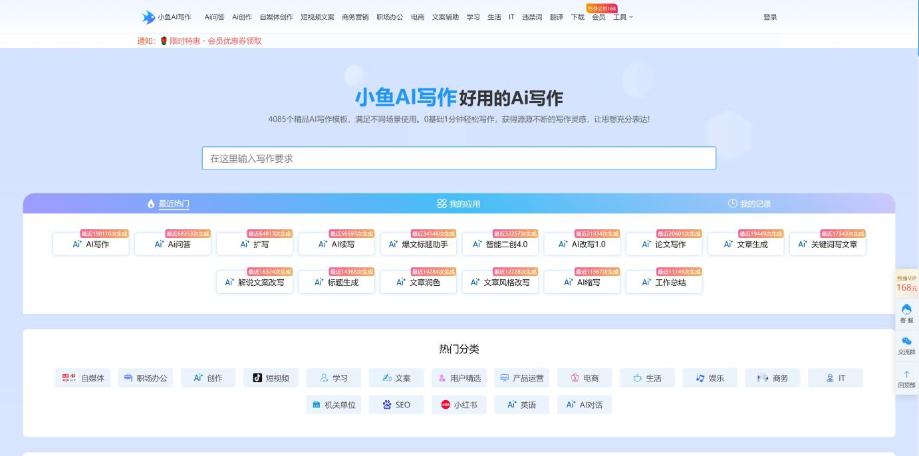Viewport: 919px width, 456px height.
Task: Open the 解说文案改写 app card
Action: 255,282
